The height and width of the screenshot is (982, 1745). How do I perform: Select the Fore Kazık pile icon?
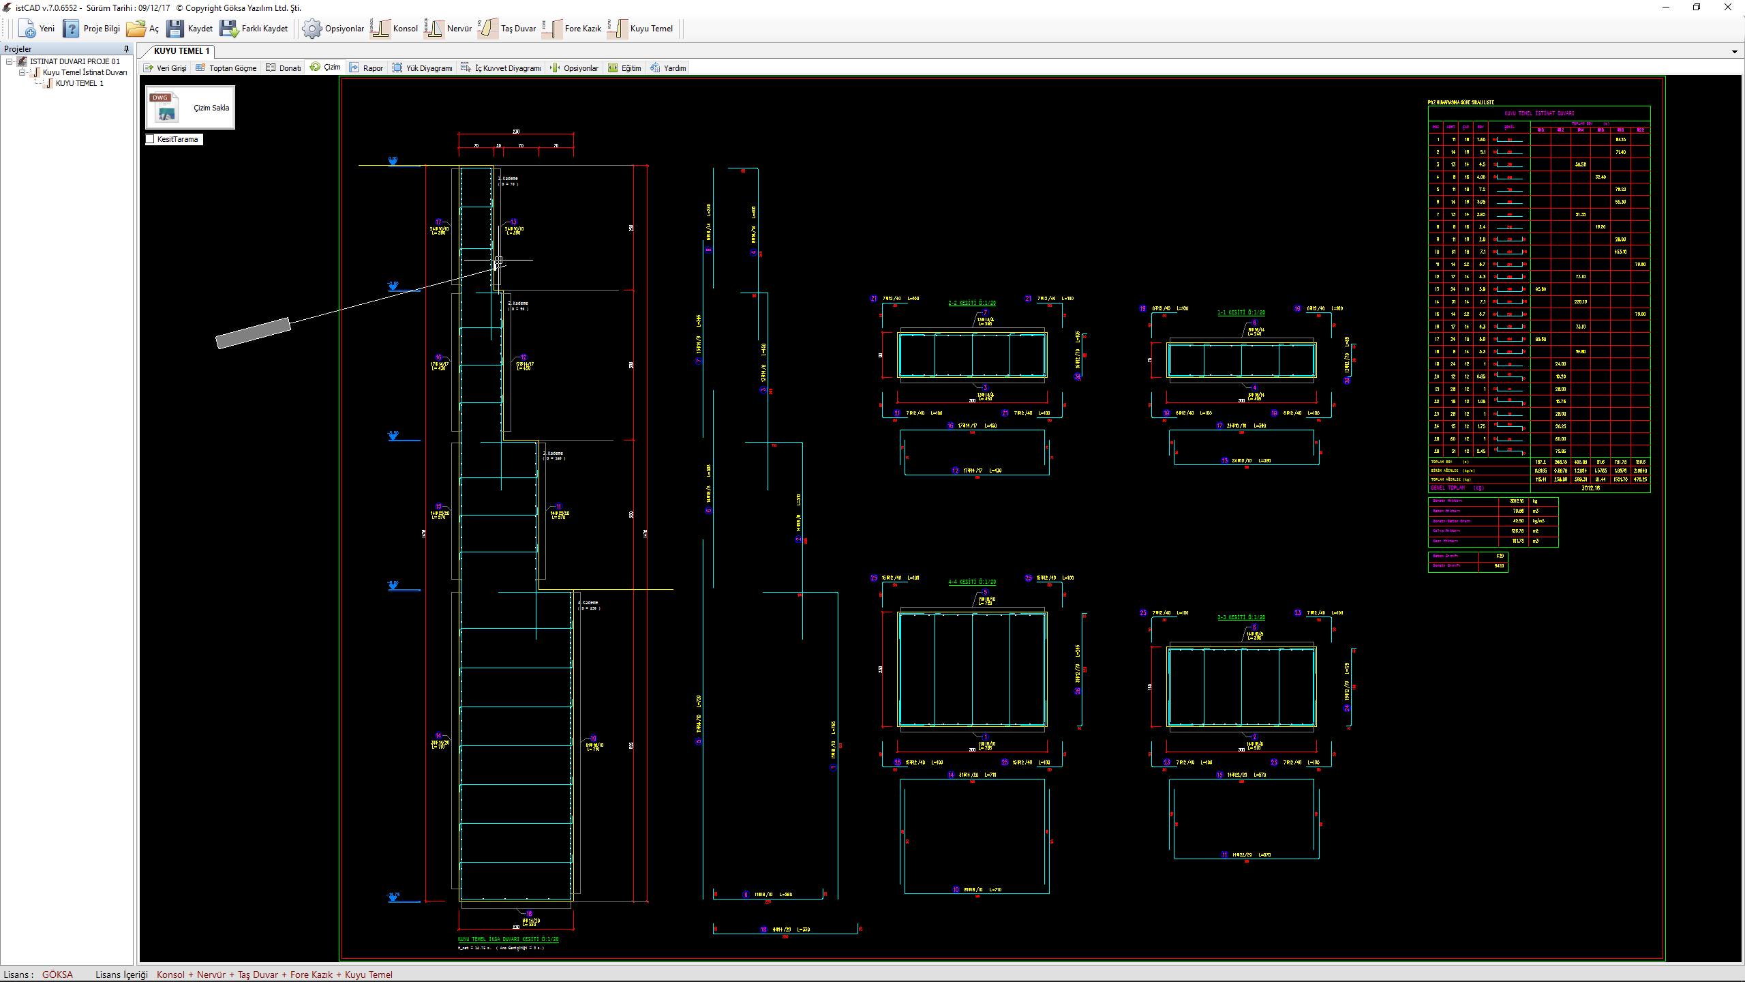coord(551,29)
